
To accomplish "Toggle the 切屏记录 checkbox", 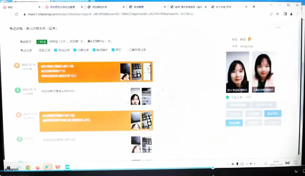I will [75, 50].
